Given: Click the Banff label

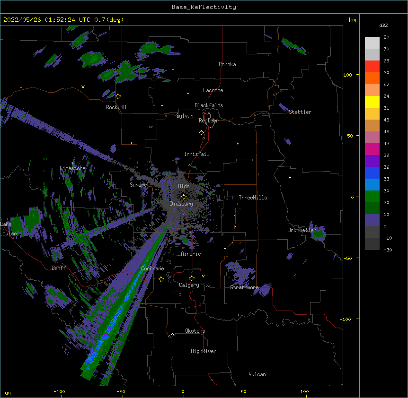Looking at the screenshot, I should 59,268.
